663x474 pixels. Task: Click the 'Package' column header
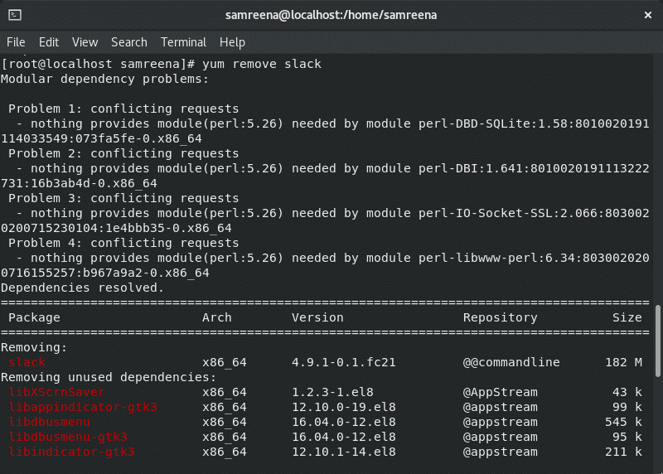coord(34,317)
